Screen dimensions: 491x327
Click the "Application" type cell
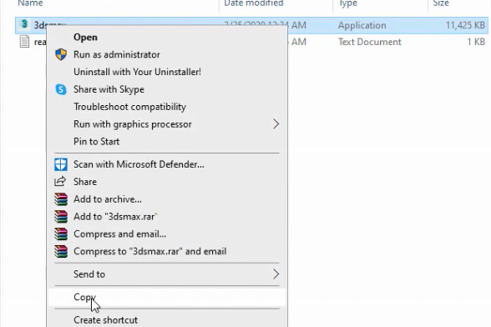coord(362,26)
